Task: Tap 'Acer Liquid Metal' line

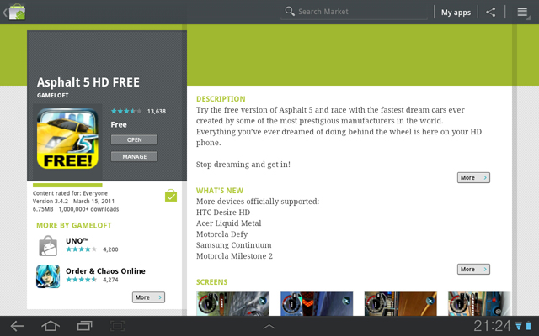Action: click(x=228, y=223)
